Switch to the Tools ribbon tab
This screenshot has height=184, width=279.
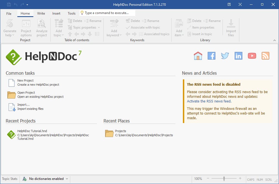point(72,13)
